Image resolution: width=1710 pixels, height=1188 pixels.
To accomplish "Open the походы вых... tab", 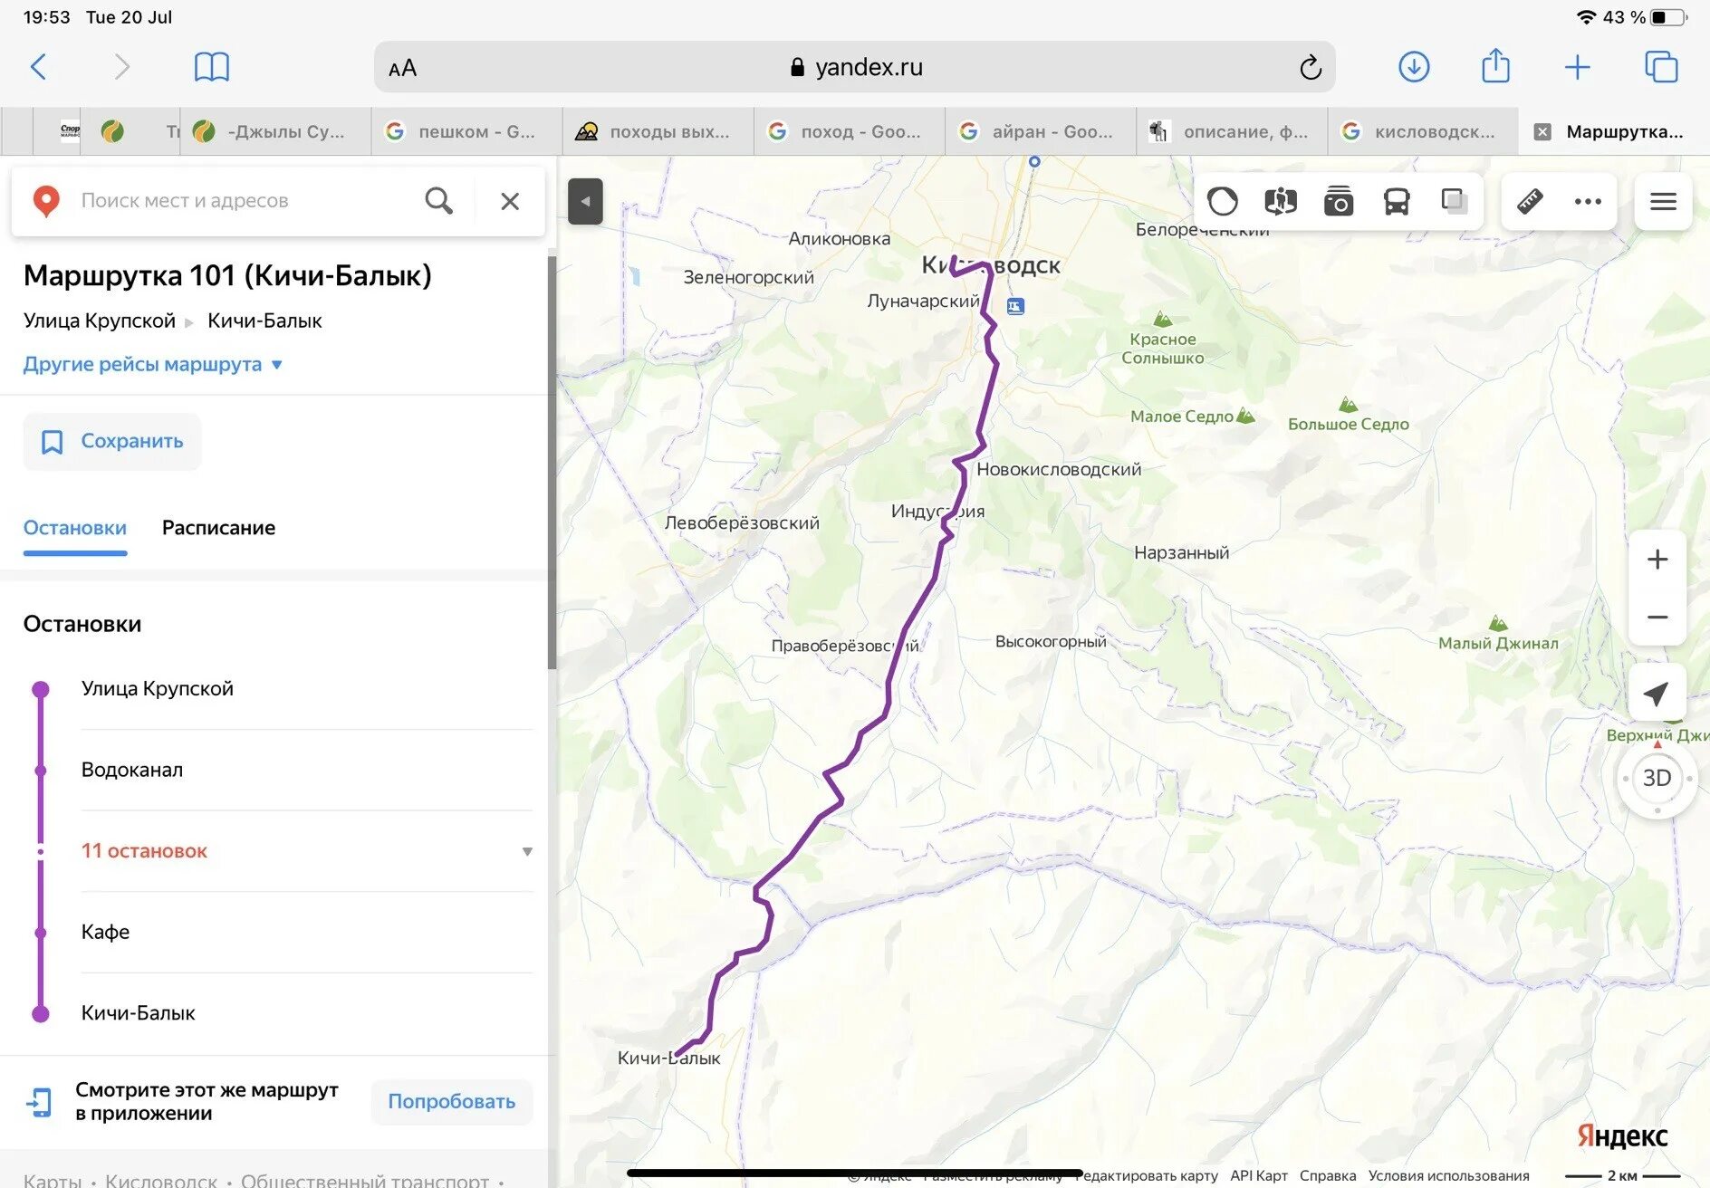I will click(658, 132).
